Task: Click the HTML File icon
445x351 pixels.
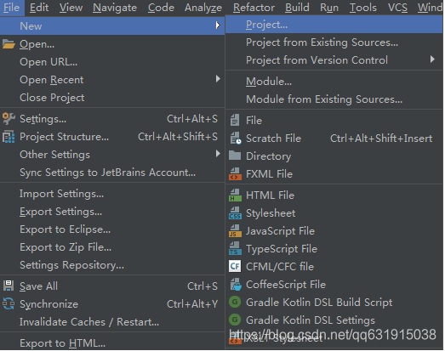Action: click(x=236, y=195)
